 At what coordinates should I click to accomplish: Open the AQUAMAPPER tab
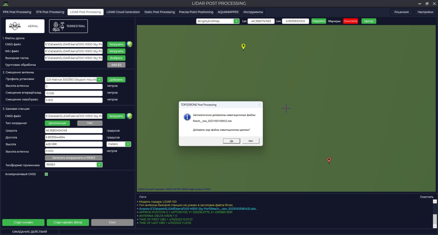tap(228, 12)
